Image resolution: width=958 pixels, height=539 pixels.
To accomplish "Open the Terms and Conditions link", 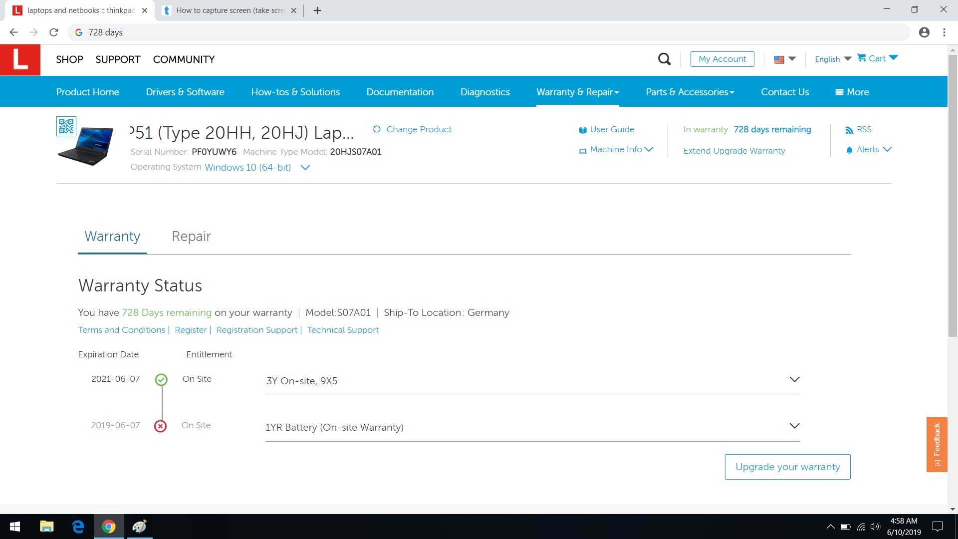I will point(121,330).
